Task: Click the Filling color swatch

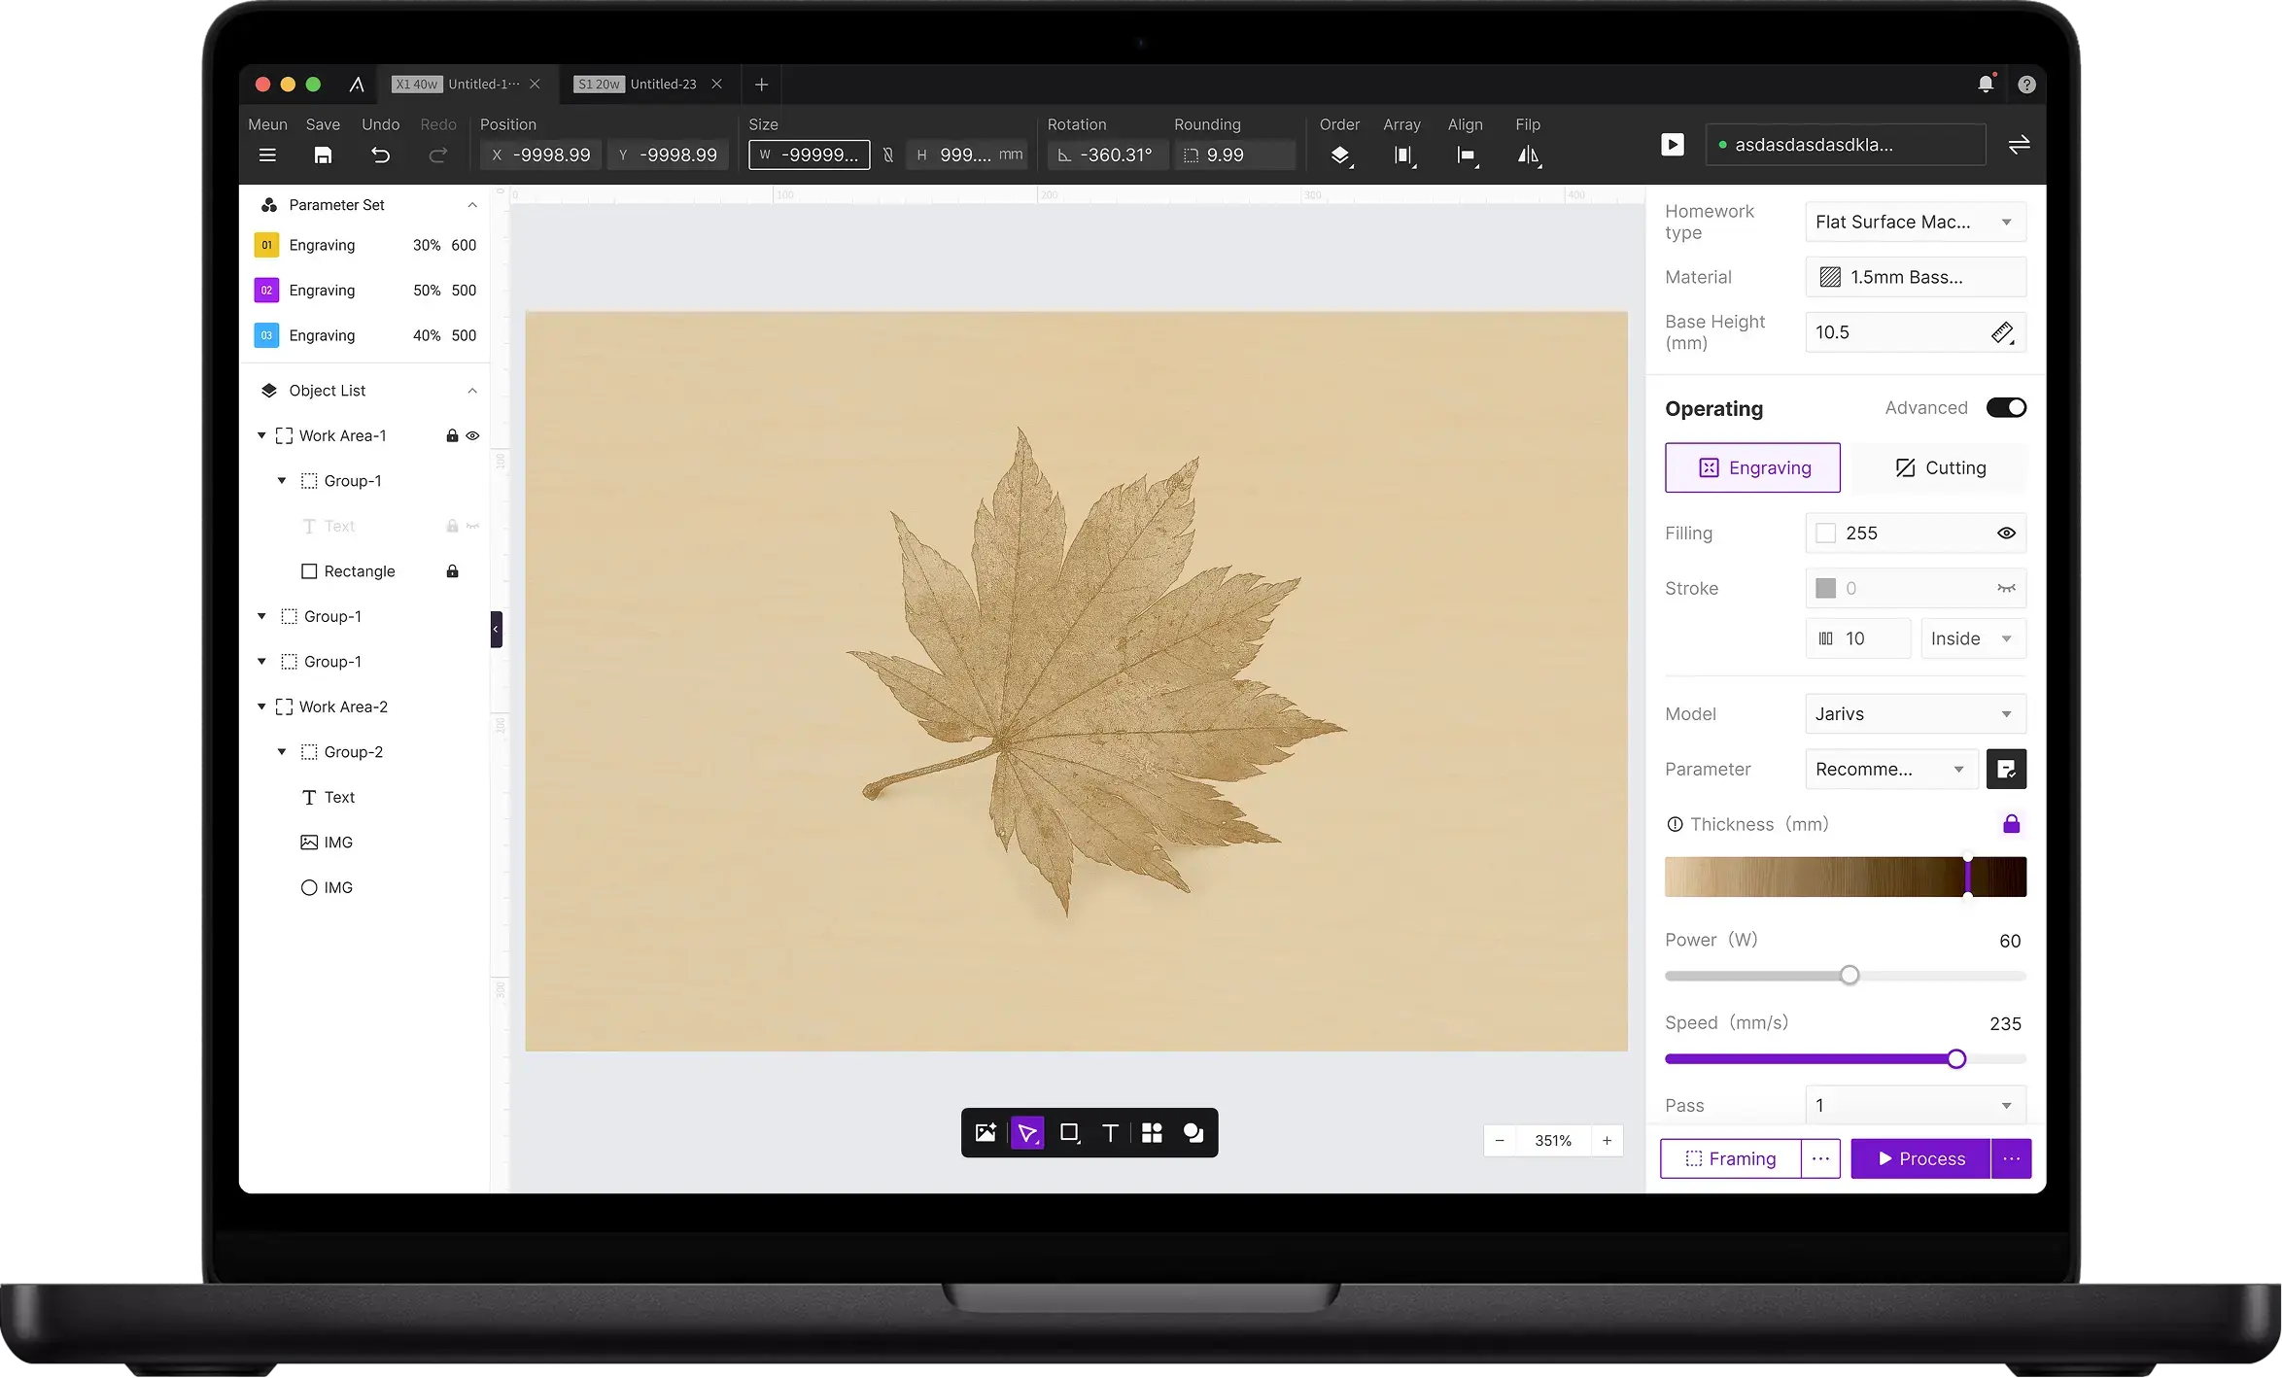Action: click(1826, 533)
